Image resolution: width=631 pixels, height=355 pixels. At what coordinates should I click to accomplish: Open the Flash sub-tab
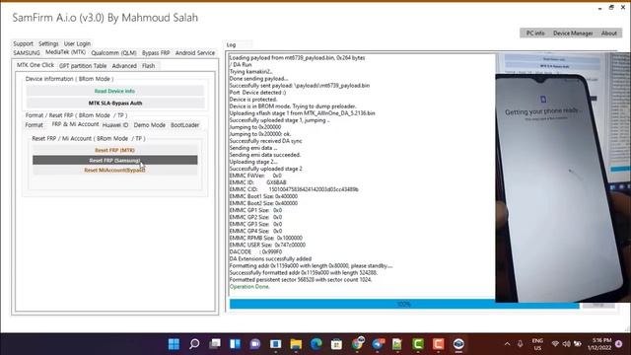(x=148, y=66)
